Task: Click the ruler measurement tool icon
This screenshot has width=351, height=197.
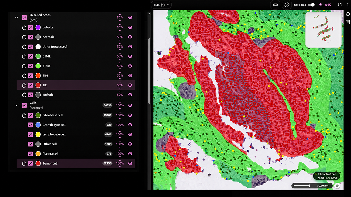Action: tap(275, 5)
